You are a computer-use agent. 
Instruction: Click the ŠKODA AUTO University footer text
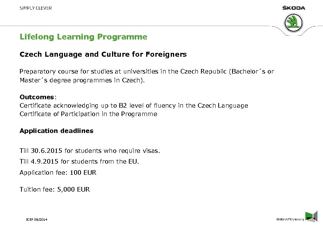[290, 219]
